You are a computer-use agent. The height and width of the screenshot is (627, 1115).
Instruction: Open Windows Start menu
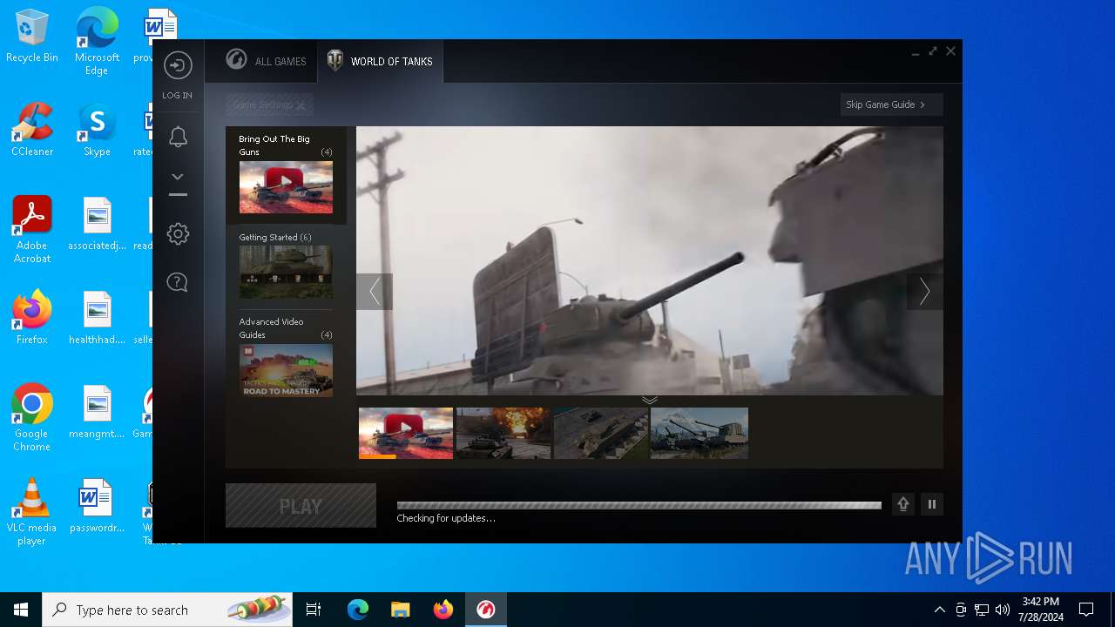coord(21,610)
